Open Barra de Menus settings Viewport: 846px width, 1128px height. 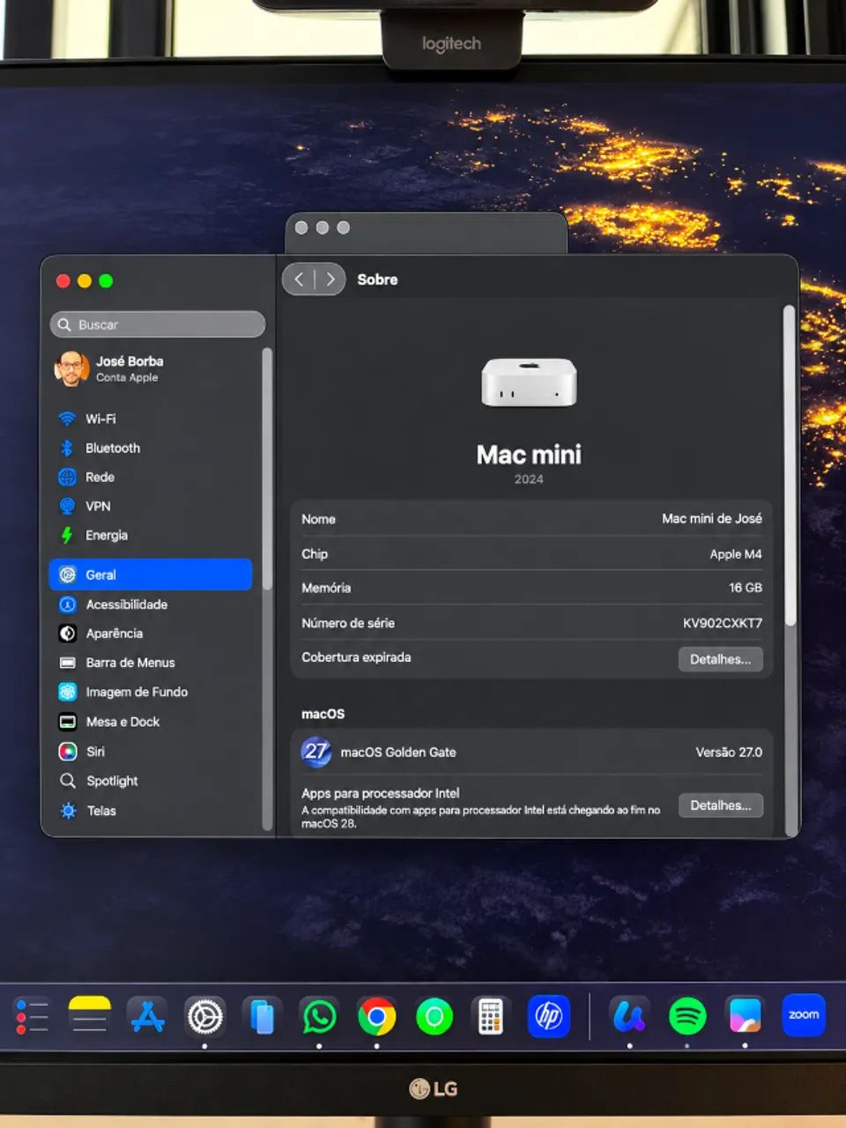pos(150,663)
